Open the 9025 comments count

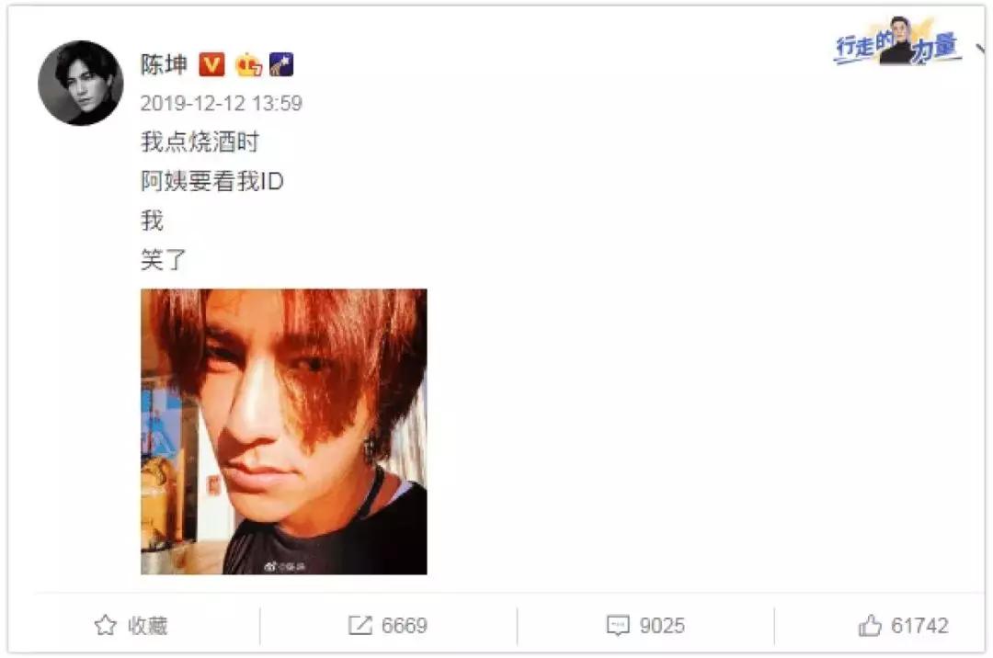(662, 625)
